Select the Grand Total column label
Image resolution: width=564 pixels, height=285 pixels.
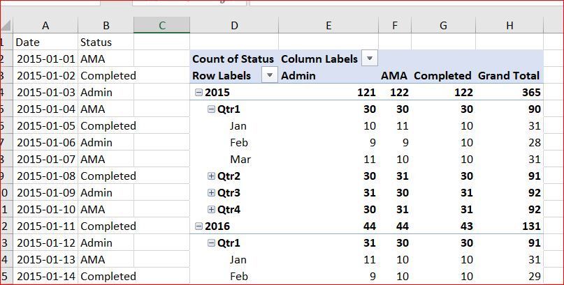pos(508,76)
